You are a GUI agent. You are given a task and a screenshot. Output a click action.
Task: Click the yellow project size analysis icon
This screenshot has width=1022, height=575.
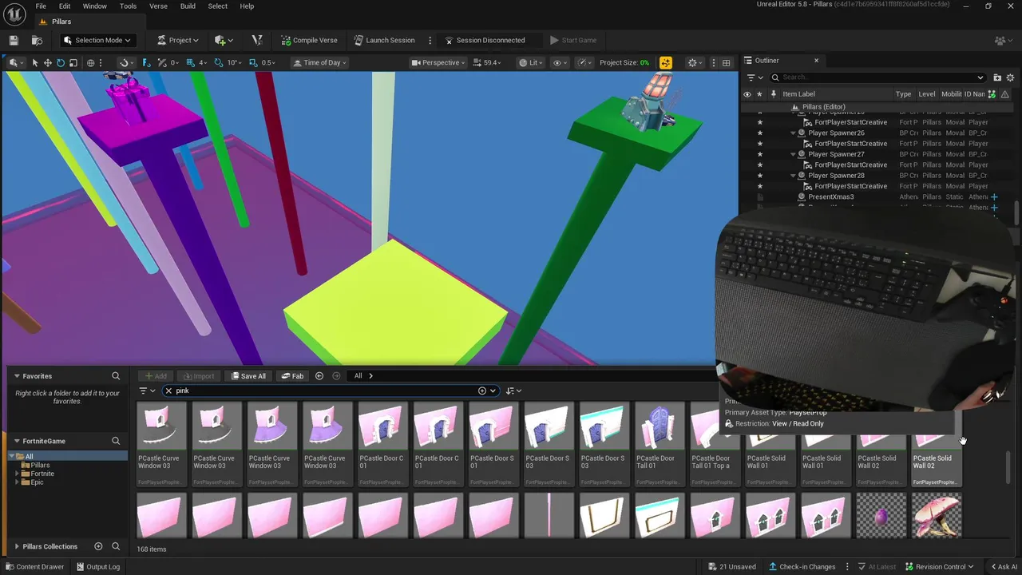[666, 62]
